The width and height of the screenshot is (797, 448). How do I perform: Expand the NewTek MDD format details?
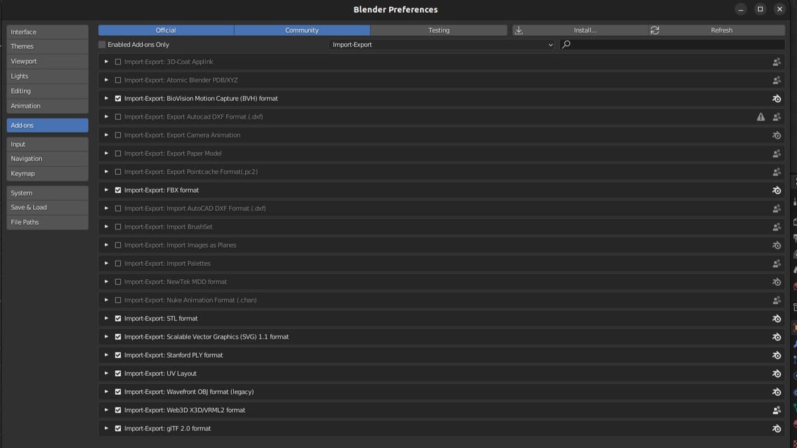(x=106, y=282)
